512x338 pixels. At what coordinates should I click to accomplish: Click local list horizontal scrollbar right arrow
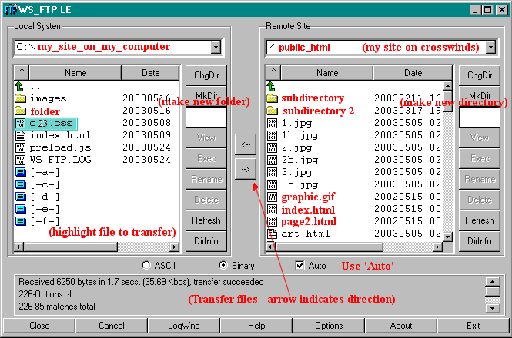175,247
